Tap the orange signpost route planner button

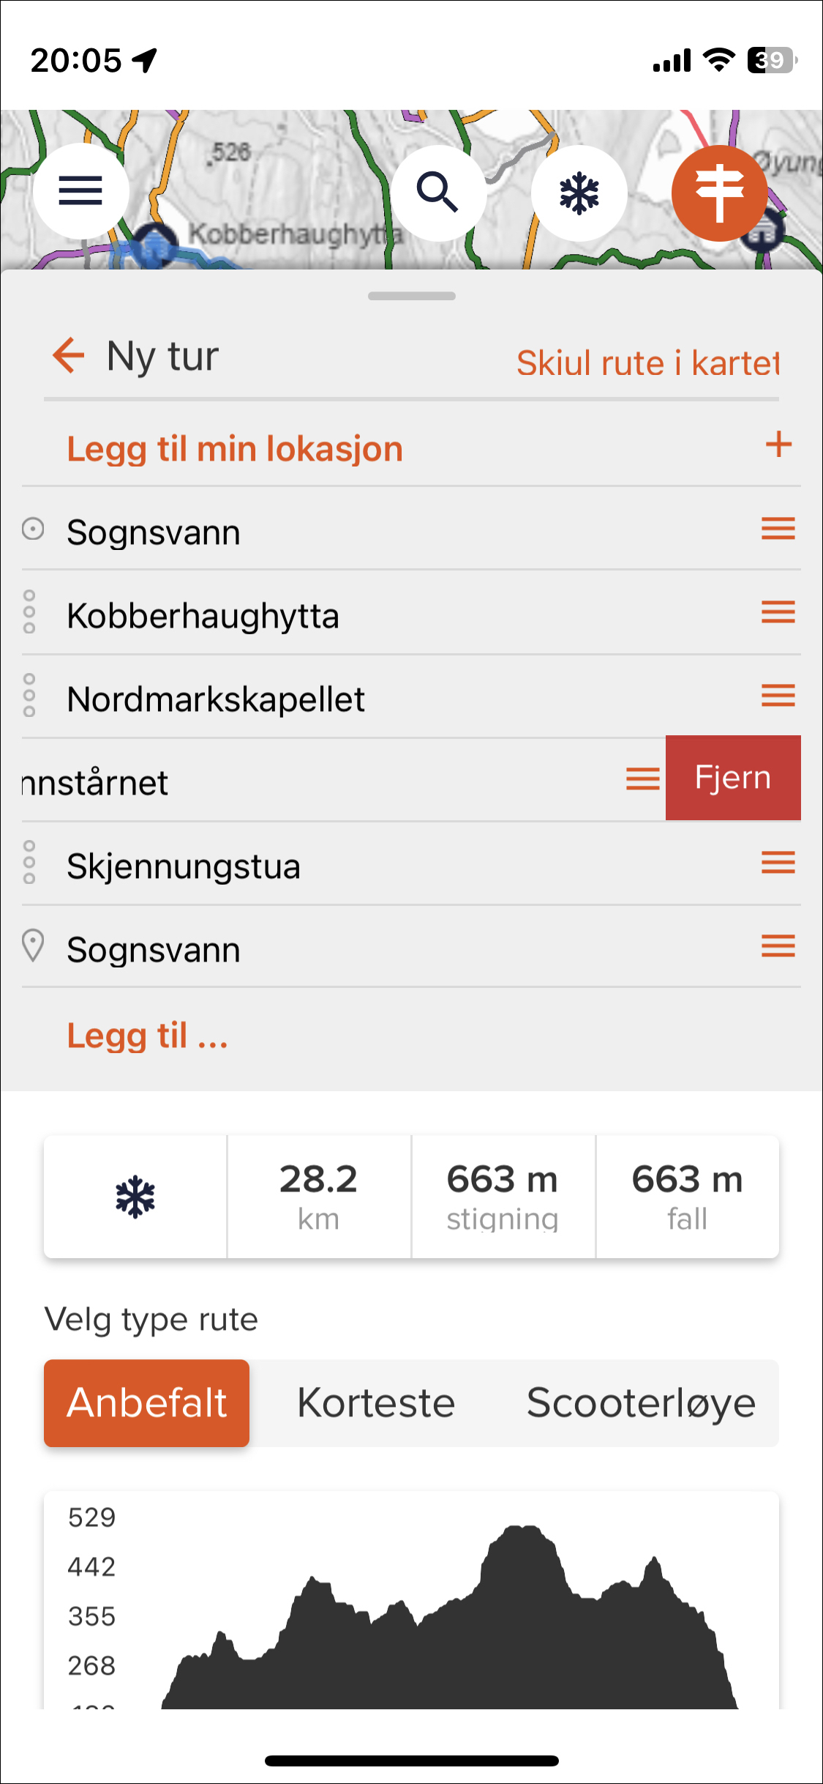pos(719,193)
